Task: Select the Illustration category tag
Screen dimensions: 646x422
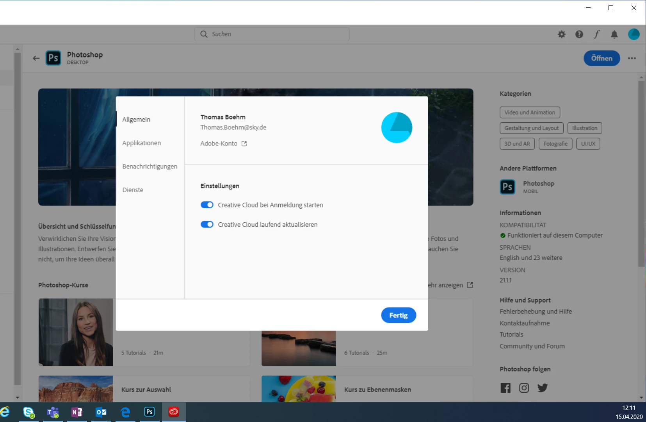Action: point(585,128)
